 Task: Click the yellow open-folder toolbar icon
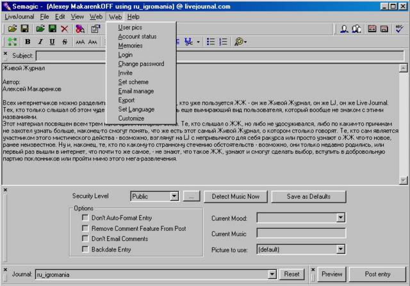pos(12,28)
